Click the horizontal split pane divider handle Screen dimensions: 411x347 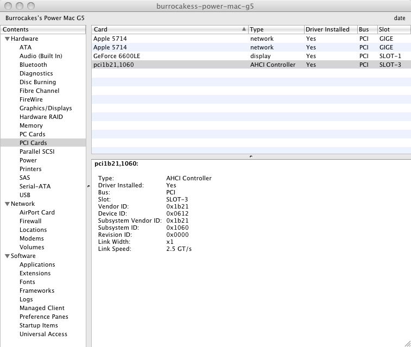click(250, 156)
